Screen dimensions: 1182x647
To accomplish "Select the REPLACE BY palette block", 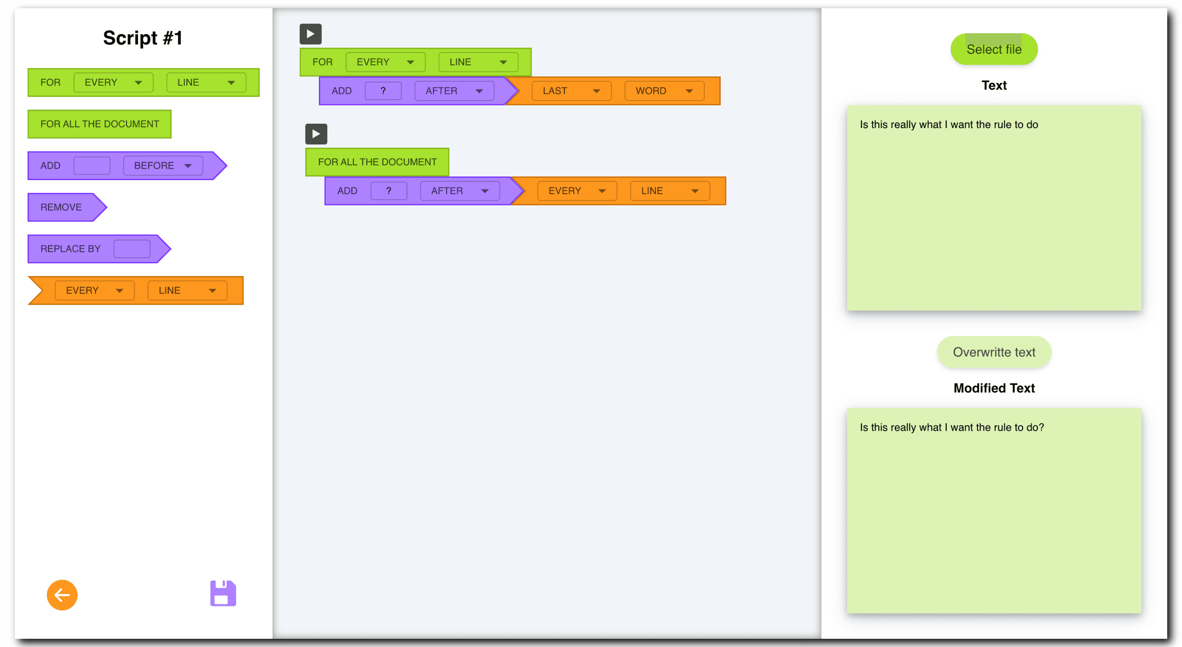I will (x=99, y=249).
